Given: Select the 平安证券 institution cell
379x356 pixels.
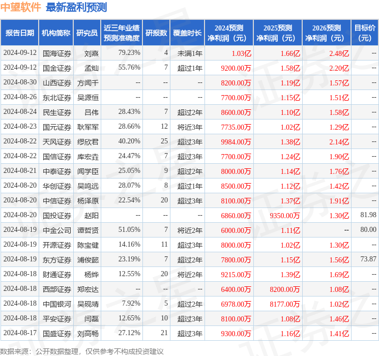Looking at the screenshot, I should pos(57,319).
